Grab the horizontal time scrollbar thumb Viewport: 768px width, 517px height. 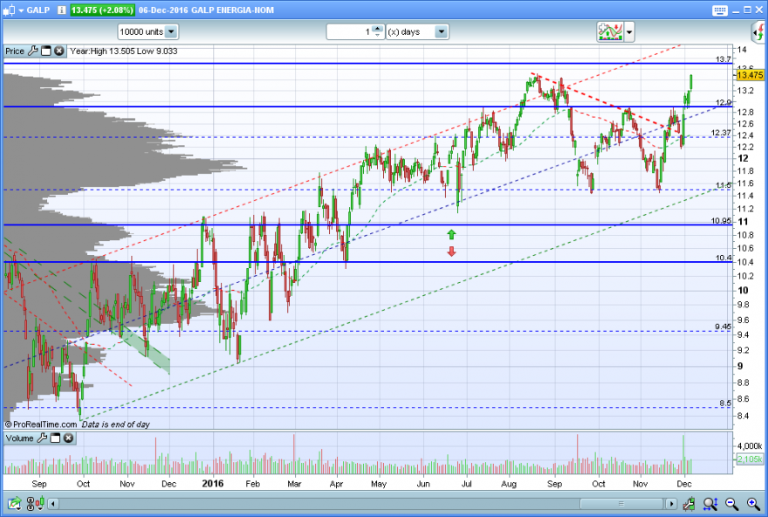point(621,504)
